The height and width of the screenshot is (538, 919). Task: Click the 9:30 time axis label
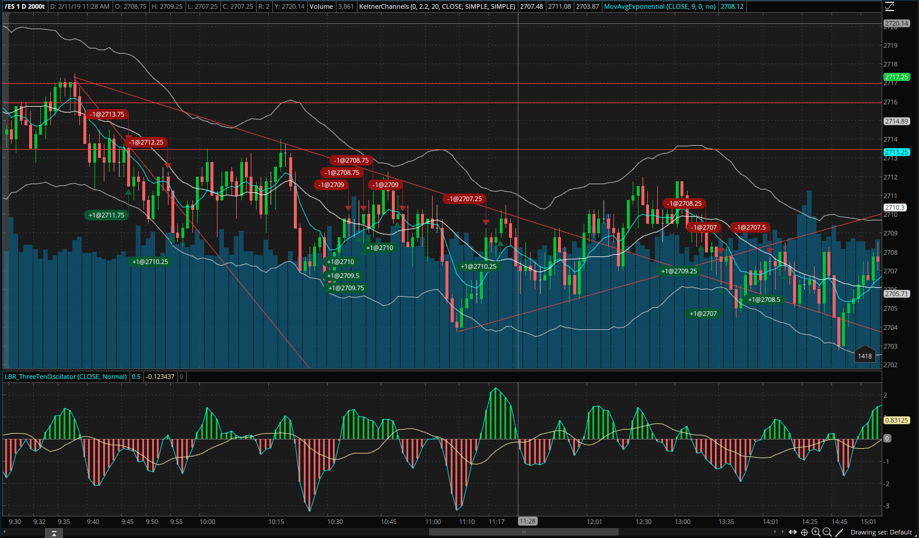click(15, 522)
